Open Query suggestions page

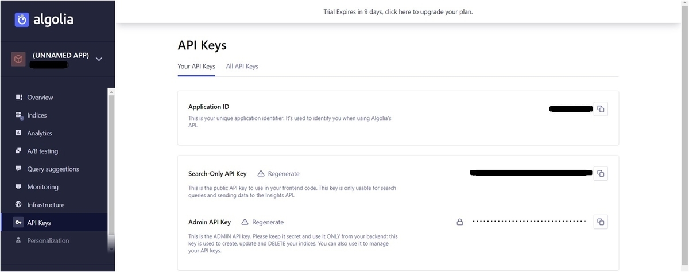53,169
